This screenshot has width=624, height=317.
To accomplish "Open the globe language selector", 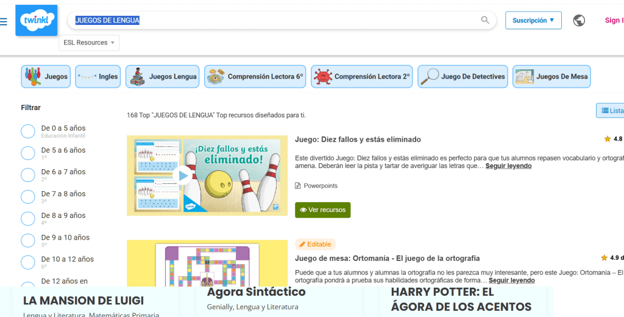I will point(579,20).
